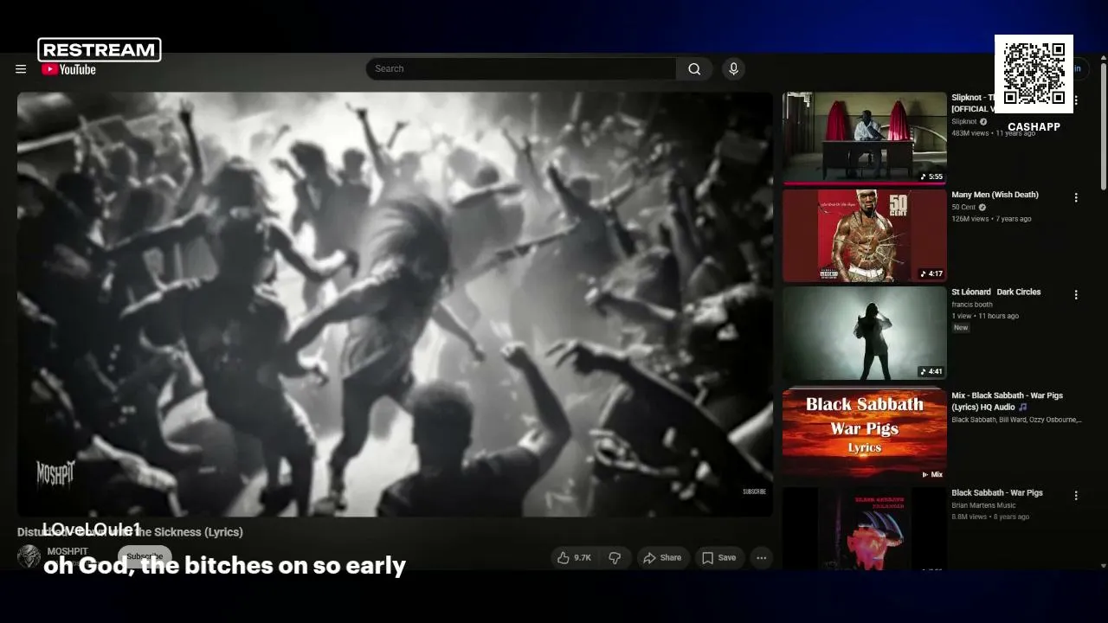Start voice search with the microphone
1108x623 pixels.
(733, 69)
